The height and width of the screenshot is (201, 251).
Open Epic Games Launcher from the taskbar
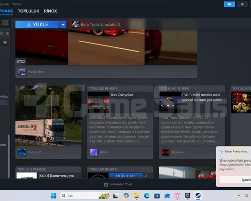click(x=187, y=196)
